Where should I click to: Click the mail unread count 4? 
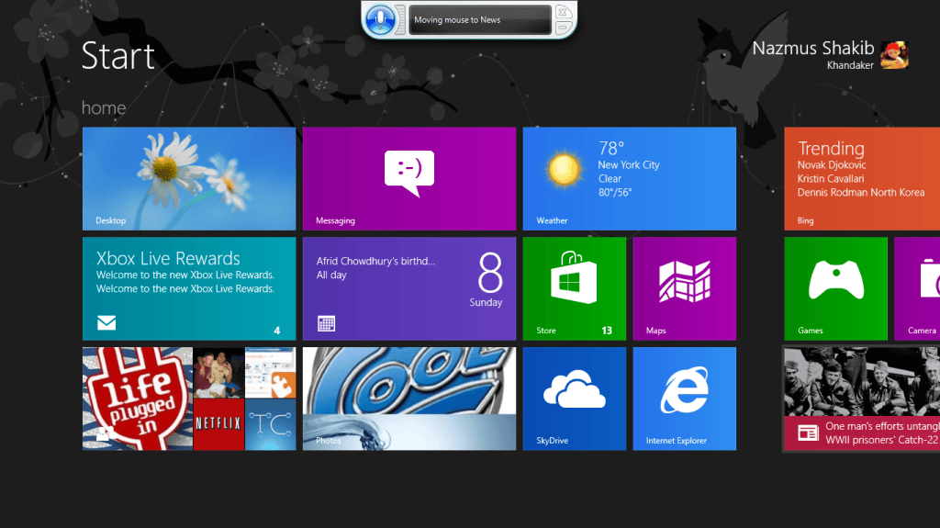pos(277,331)
